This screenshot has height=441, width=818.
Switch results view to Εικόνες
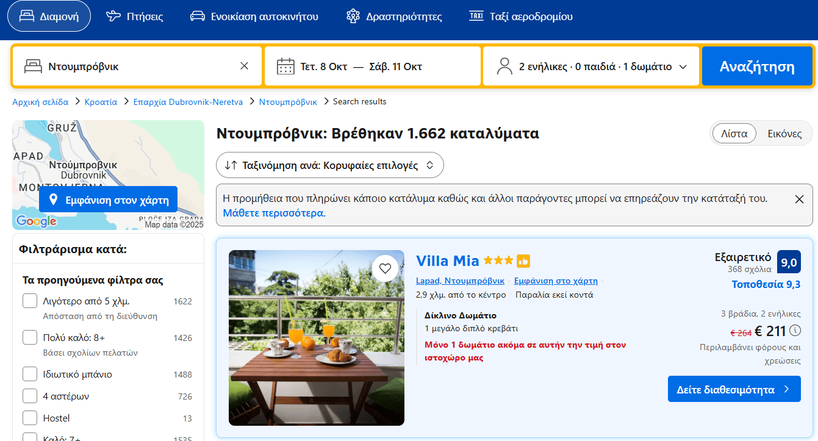784,134
